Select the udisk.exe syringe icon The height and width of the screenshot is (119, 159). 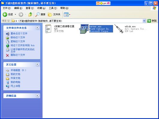click(118, 28)
